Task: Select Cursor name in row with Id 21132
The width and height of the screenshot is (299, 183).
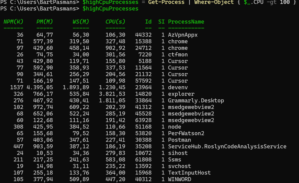Action: coord(178,74)
